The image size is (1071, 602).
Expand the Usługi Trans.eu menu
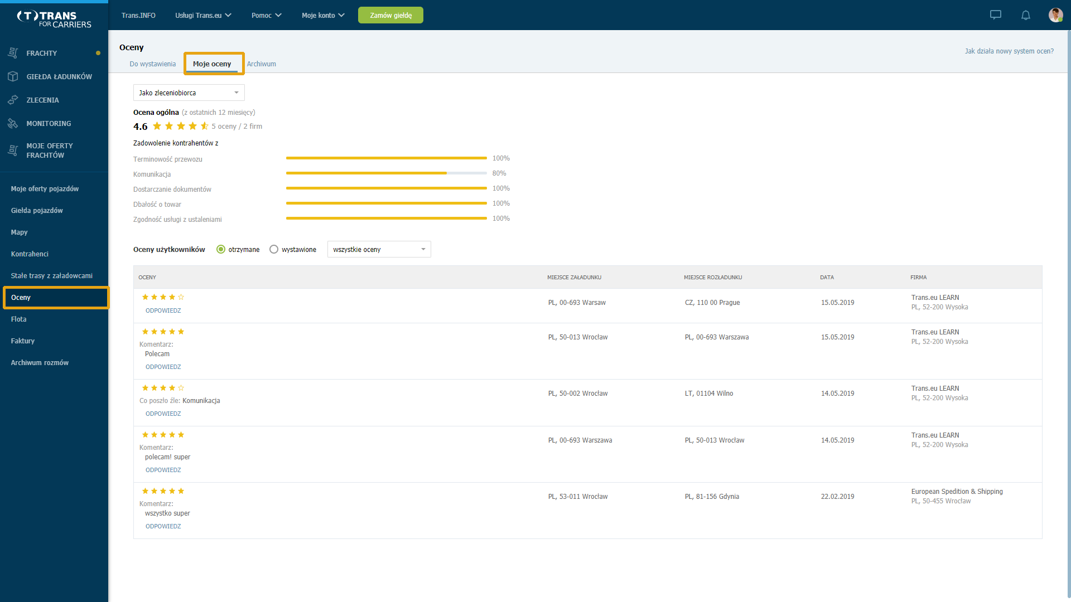click(203, 15)
